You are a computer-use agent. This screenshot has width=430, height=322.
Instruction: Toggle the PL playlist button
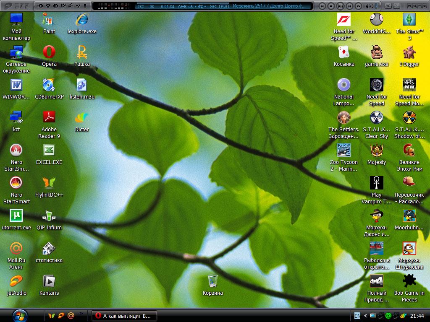(x=397, y=6)
